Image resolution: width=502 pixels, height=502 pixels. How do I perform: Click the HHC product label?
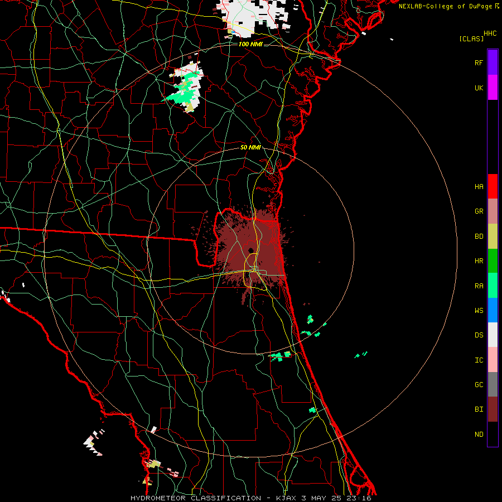(x=490, y=33)
